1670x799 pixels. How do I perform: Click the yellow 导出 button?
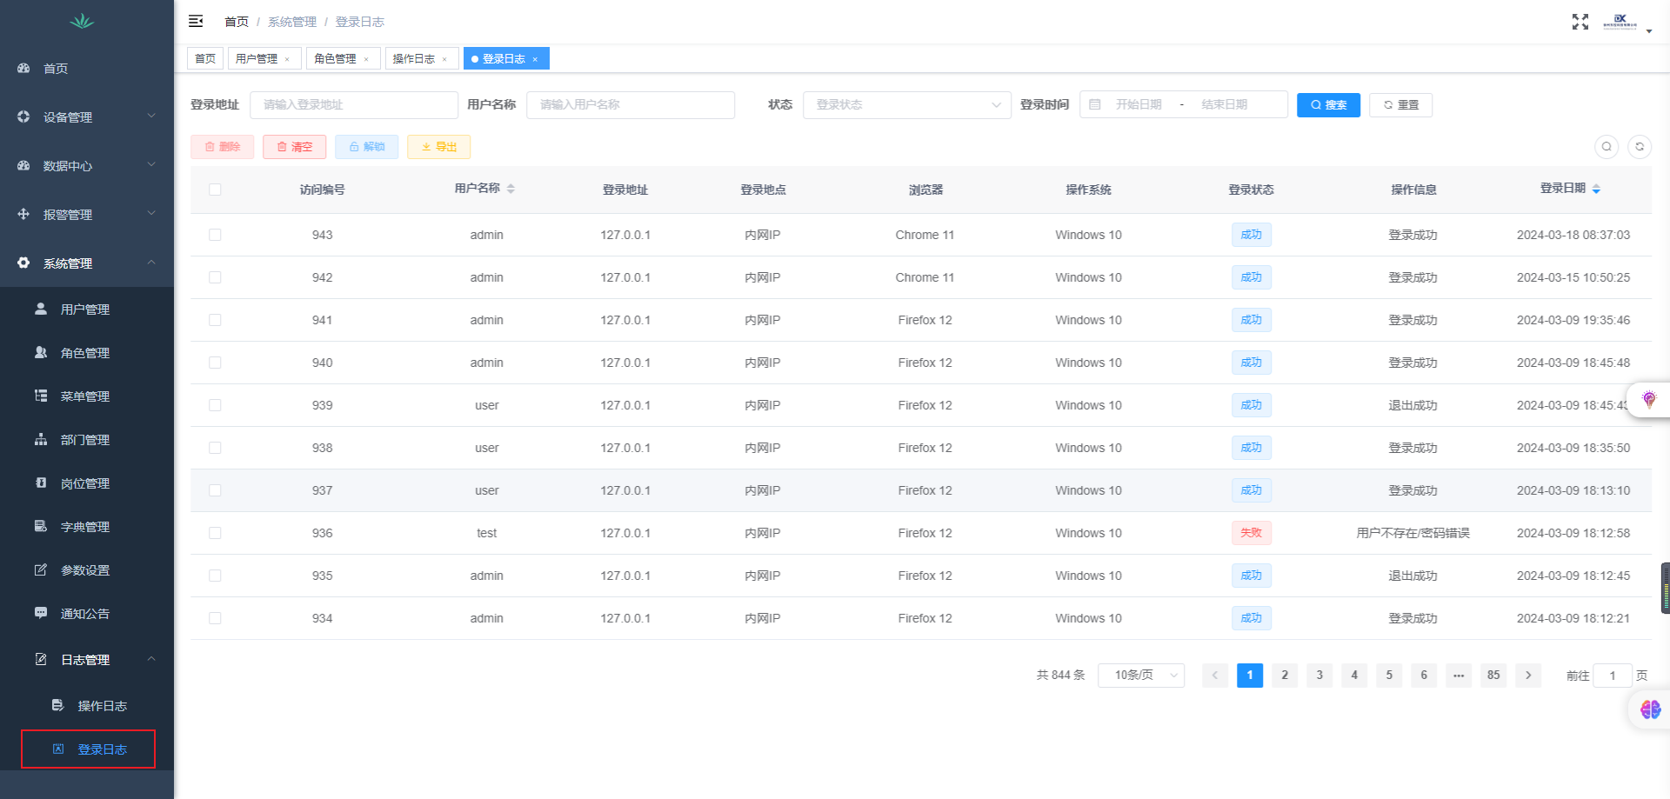(439, 147)
